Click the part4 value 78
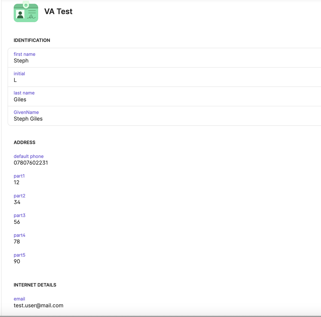The image size is (321, 317). [17, 242]
